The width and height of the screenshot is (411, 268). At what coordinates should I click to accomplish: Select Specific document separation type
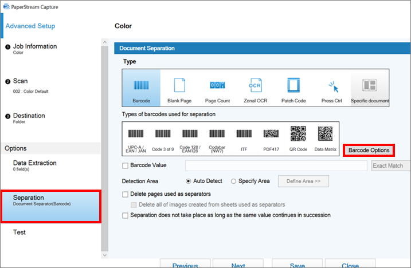click(x=370, y=88)
